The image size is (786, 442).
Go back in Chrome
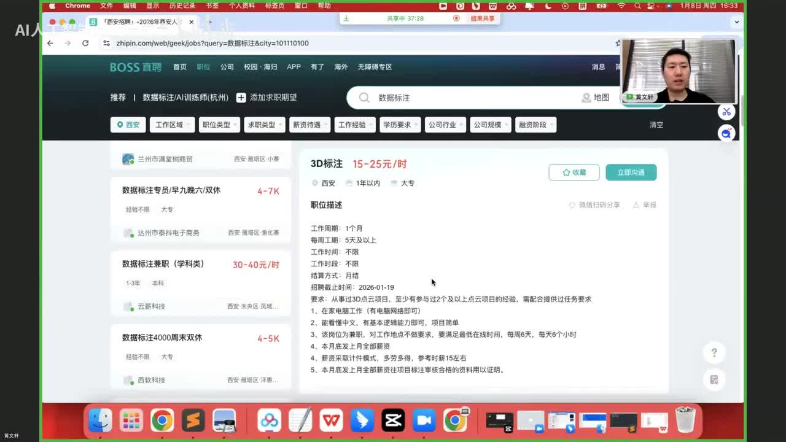(x=50, y=43)
